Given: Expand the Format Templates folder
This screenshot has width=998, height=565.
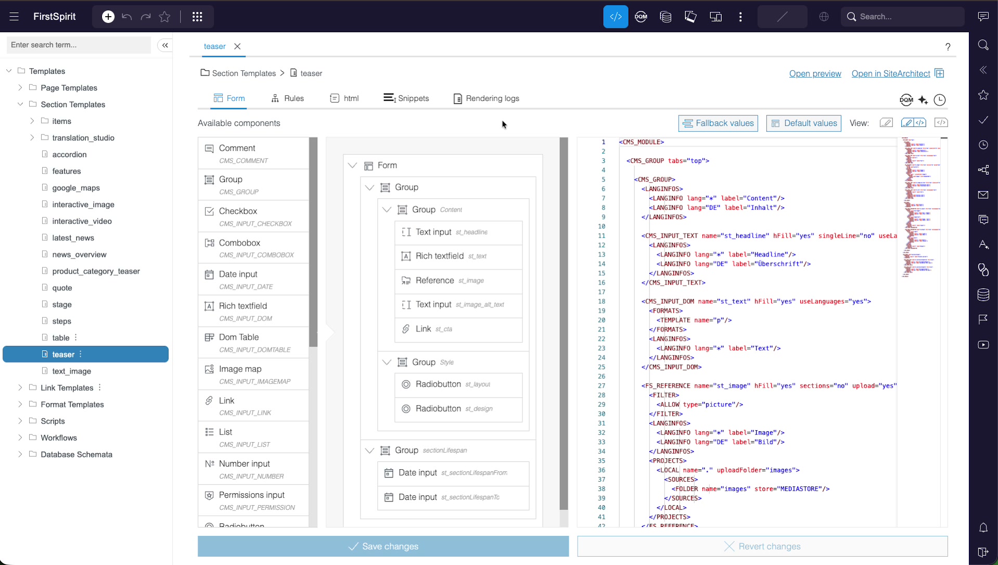Looking at the screenshot, I should pyautogui.click(x=20, y=404).
